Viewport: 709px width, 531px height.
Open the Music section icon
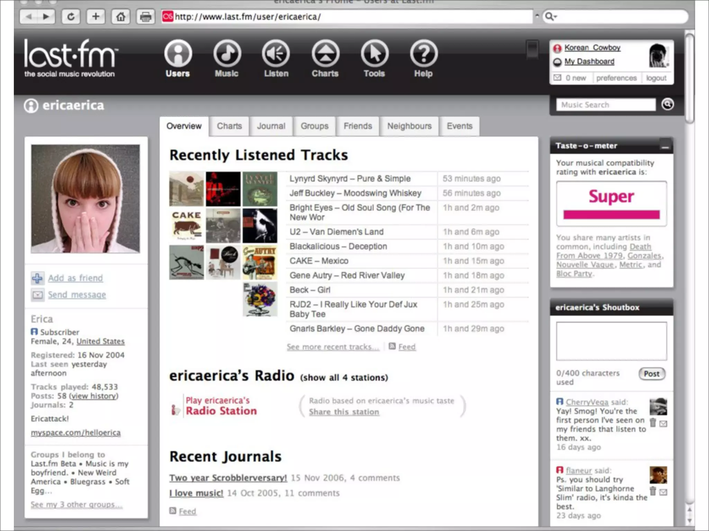pos(227,54)
